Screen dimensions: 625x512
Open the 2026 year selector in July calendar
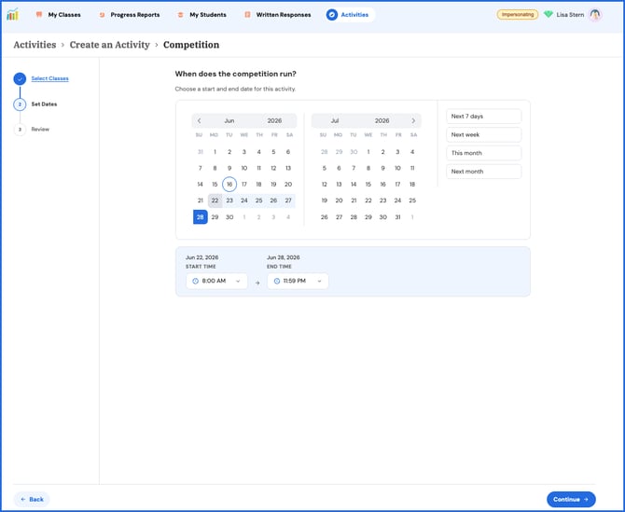point(382,120)
